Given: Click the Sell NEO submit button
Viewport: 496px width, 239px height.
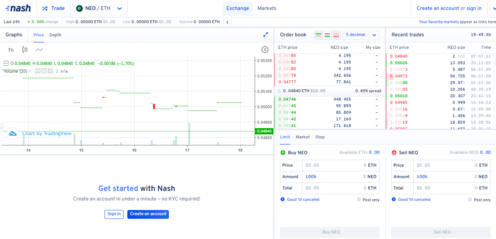Looking at the screenshot, I should 441,232.
